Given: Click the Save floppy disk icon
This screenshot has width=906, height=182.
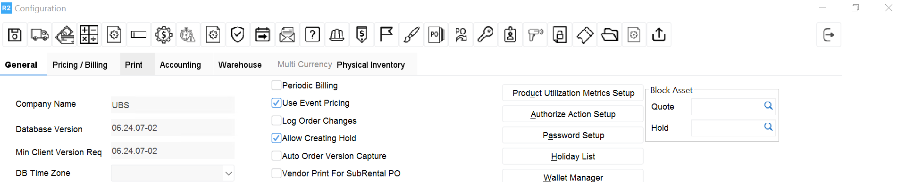Looking at the screenshot, I should click(x=15, y=35).
